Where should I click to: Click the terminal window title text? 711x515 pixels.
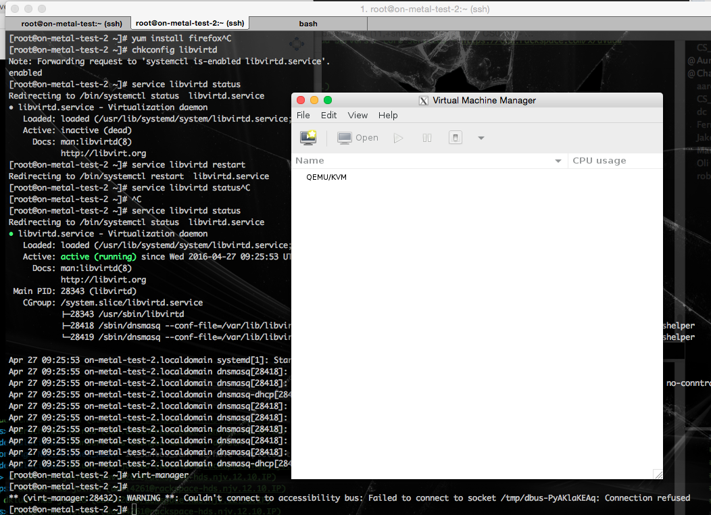click(425, 9)
